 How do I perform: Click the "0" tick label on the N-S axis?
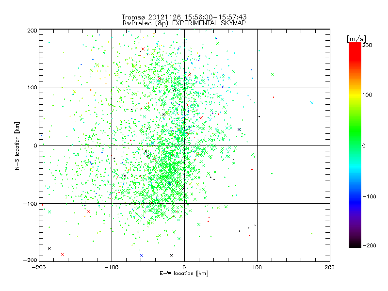pos(35,145)
